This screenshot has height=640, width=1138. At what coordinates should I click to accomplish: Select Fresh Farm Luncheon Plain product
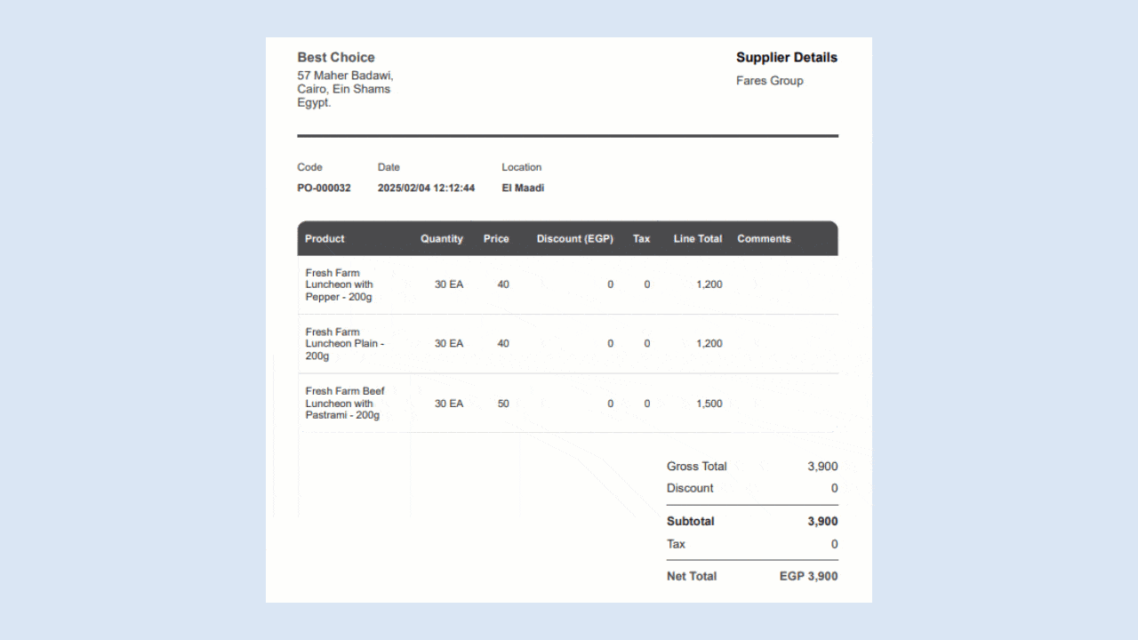point(345,344)
